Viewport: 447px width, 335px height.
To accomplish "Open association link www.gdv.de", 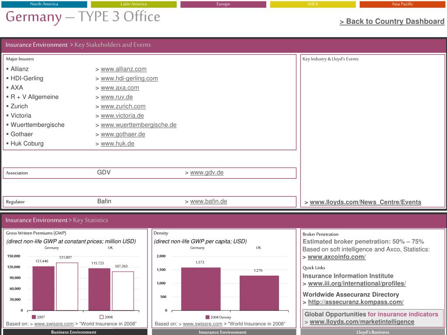I will (206, 172).
